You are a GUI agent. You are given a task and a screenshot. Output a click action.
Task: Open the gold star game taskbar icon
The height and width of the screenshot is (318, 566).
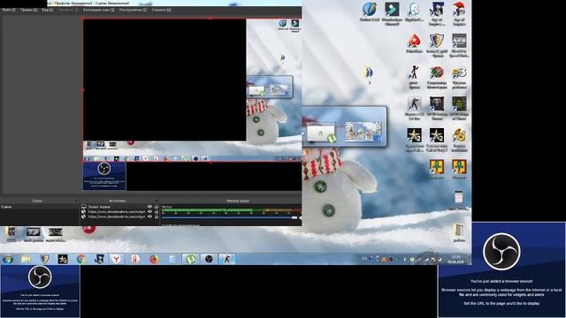[x=63, y=259]
